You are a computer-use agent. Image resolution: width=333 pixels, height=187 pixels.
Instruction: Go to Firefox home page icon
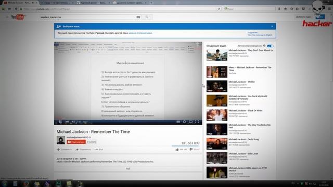(x=286, y=9)
